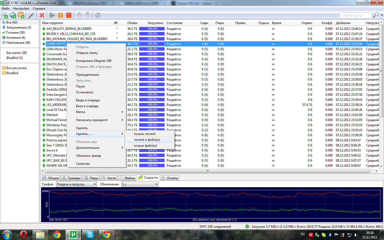Choose 'Открыть папку' in context menu
Image resolution: width=384 pixels, height=240 pixels.
point(96,53)
